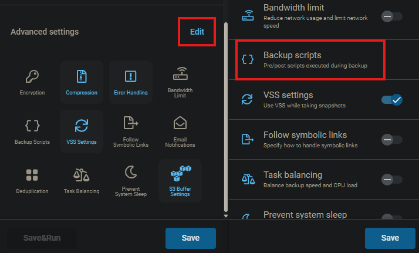
Task: Open Error Handling settings
Action: pos(130,82)
